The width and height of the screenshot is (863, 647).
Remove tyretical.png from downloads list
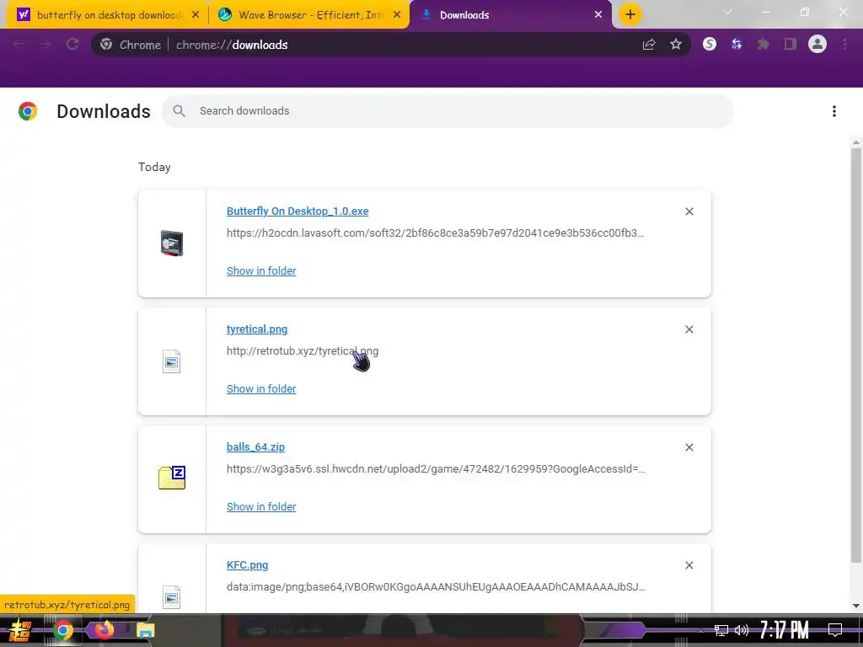689,329
